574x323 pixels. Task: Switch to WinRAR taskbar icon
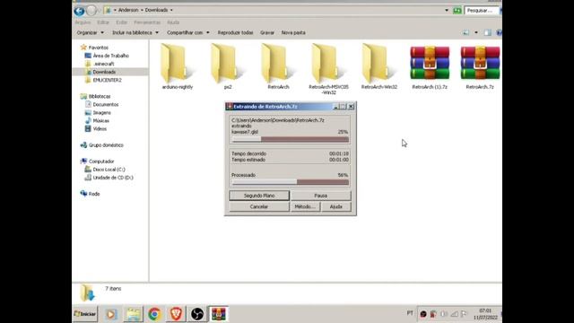pos(219,314)
